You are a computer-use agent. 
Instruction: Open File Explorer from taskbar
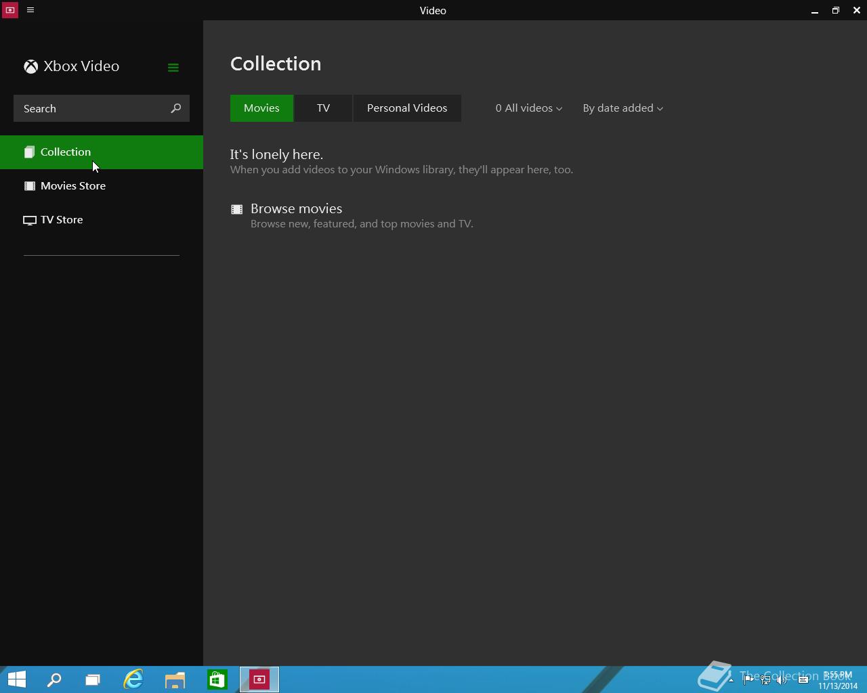pyautogui.click(x=175, y=679)
